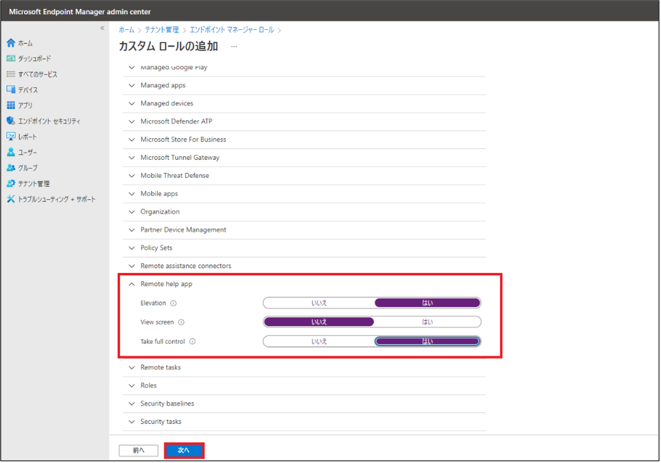This screenshot has height=463, width=661.
Task: Open トラブルシューティング + サポート in sidebar
Action: point(57,199)
